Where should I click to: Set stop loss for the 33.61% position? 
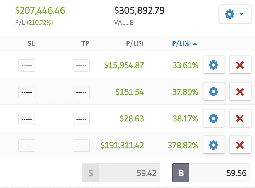click(27, 65)
